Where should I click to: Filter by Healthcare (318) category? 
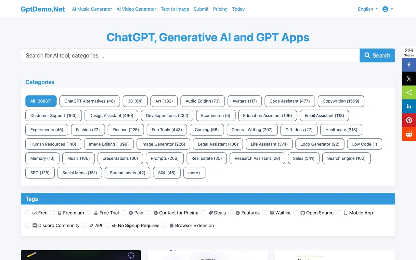(x=341, y=130)
